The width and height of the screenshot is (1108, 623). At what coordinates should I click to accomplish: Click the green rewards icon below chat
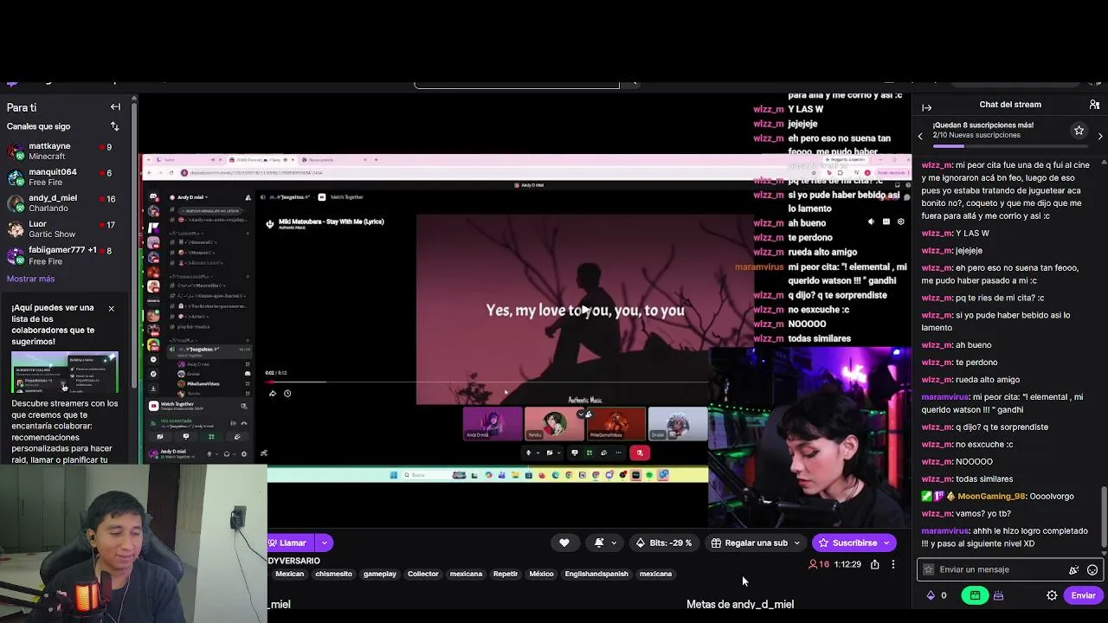coord(975,595)
